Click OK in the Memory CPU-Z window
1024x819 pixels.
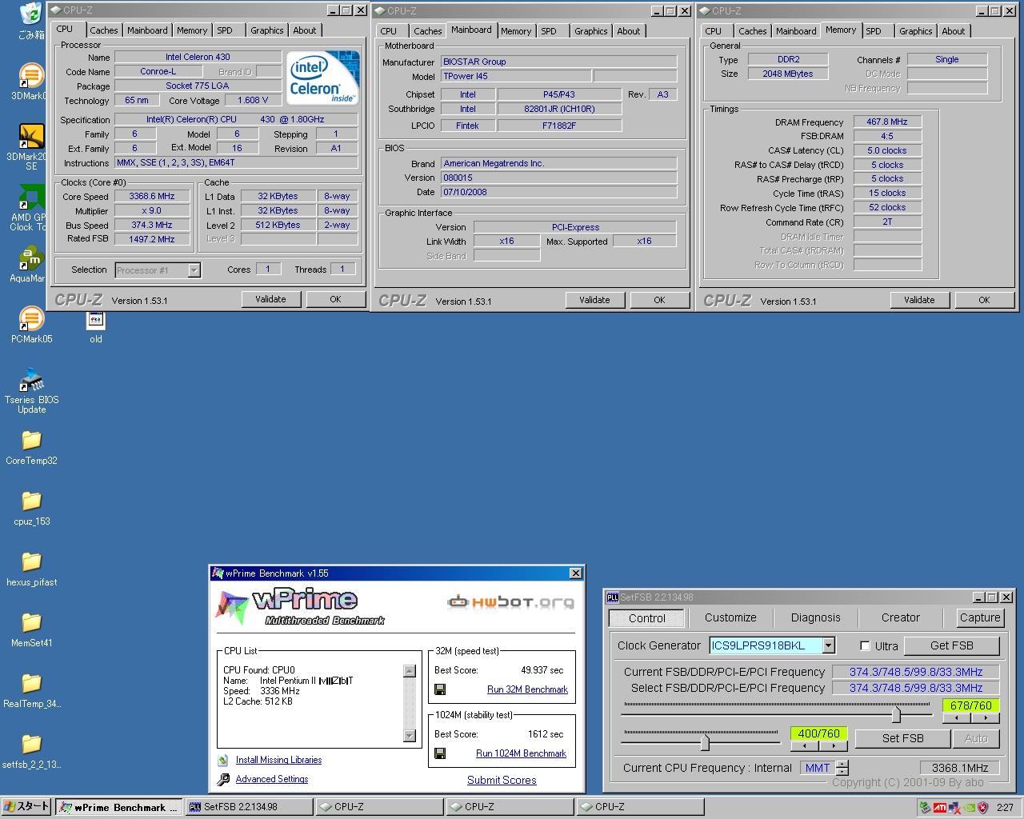[x=984, y=300]
